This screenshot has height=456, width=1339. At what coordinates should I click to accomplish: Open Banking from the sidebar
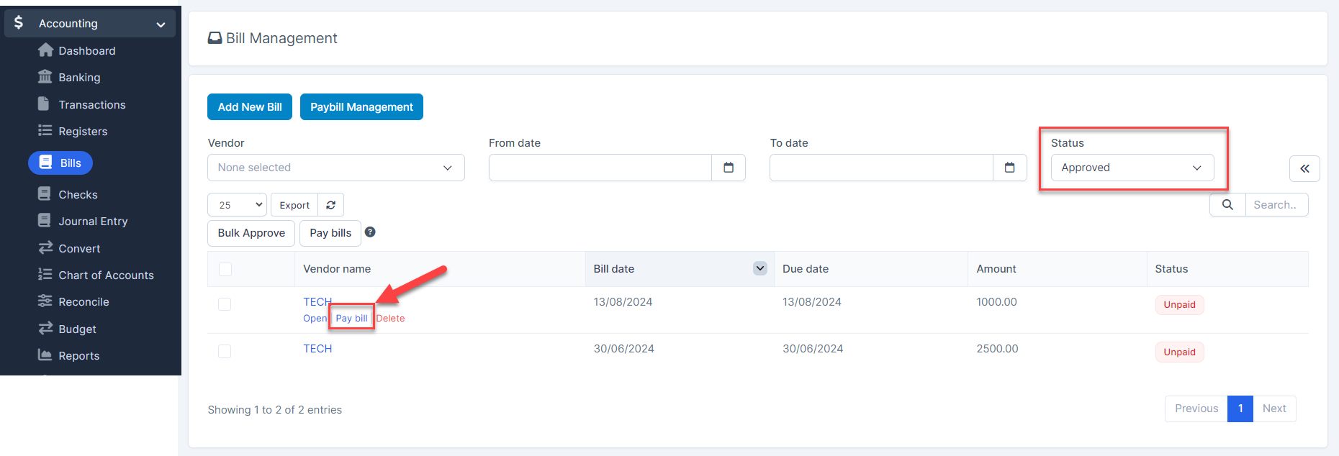79,78
